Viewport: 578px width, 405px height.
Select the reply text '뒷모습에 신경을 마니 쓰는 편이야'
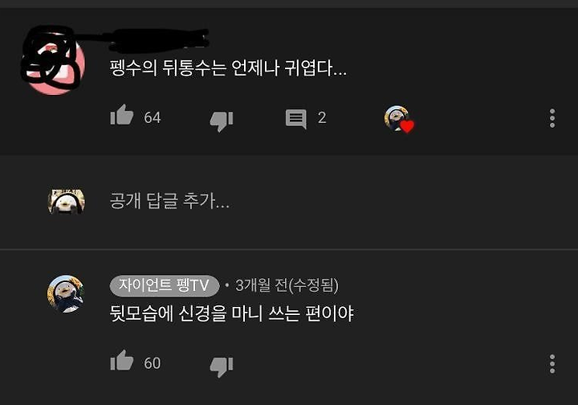tap(231, 313)
